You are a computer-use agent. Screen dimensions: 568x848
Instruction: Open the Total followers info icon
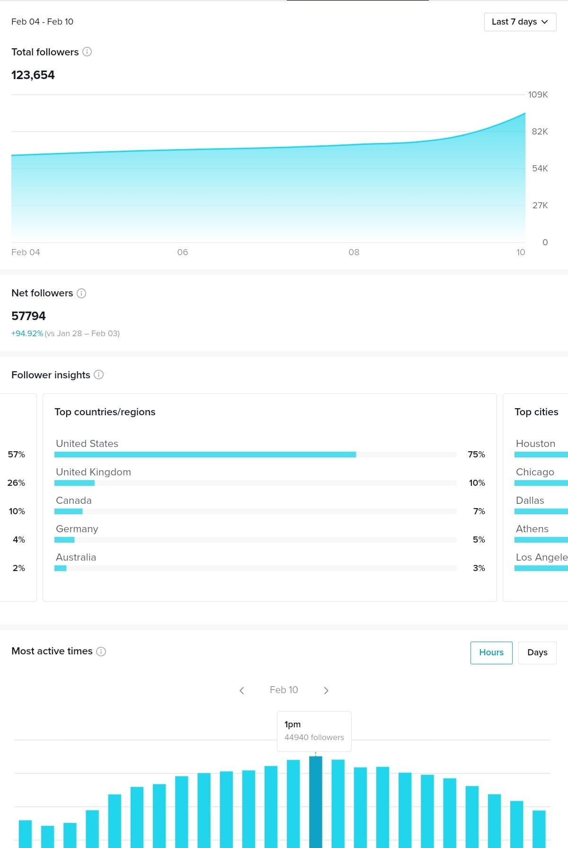(x=87, y=52)
